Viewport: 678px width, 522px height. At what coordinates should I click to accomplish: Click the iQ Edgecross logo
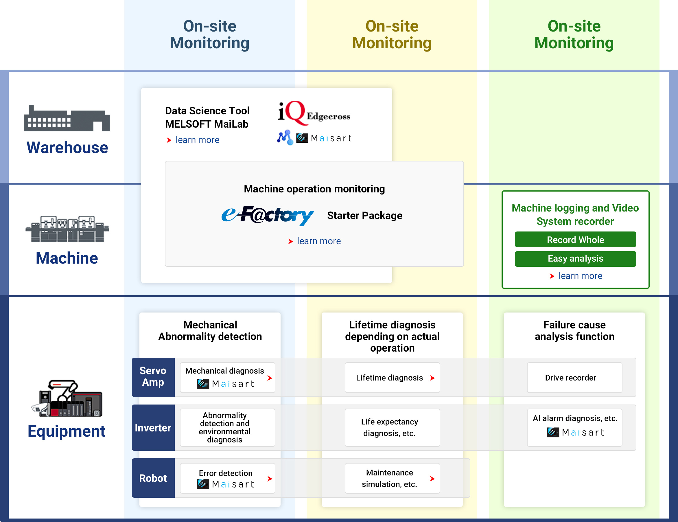[x=314, y=113]
